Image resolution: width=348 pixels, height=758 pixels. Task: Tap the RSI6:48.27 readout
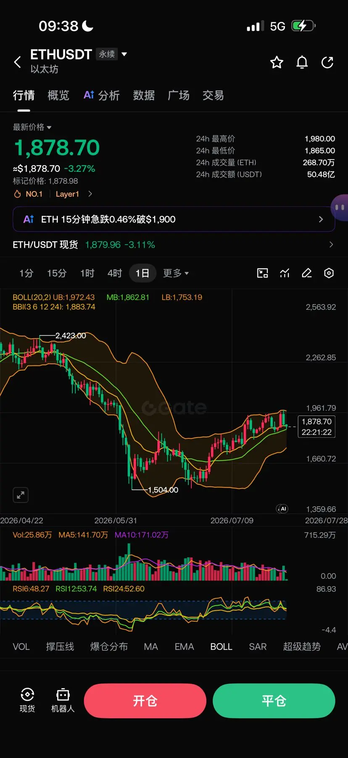click(31, 589)
